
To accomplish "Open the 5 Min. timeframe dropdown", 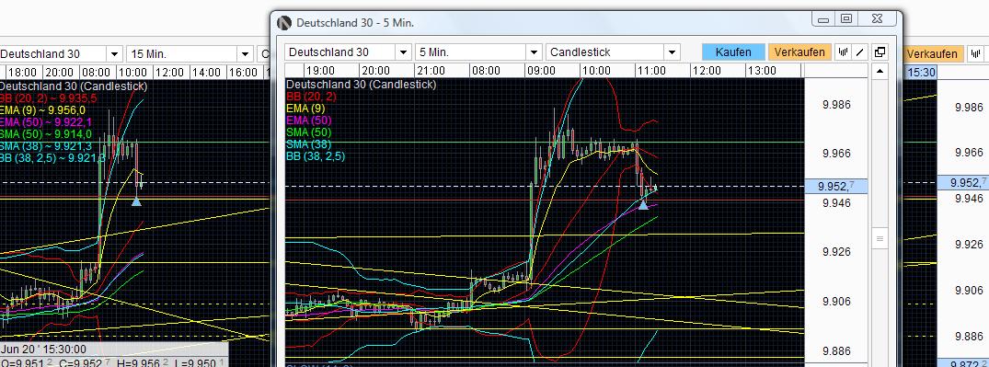I will tap(535, 52).
